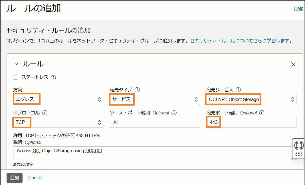Screen dimensions: 305x185
Task: Enable the ステートレス checkbox
Action: (16, 77)
